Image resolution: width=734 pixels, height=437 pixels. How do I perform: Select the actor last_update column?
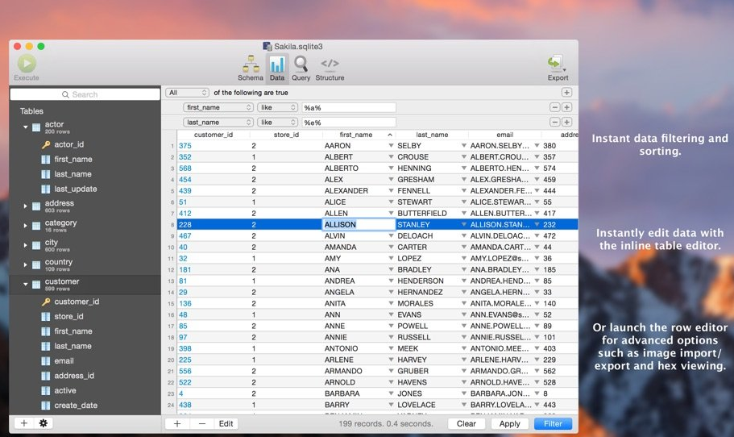pos(76,189)
